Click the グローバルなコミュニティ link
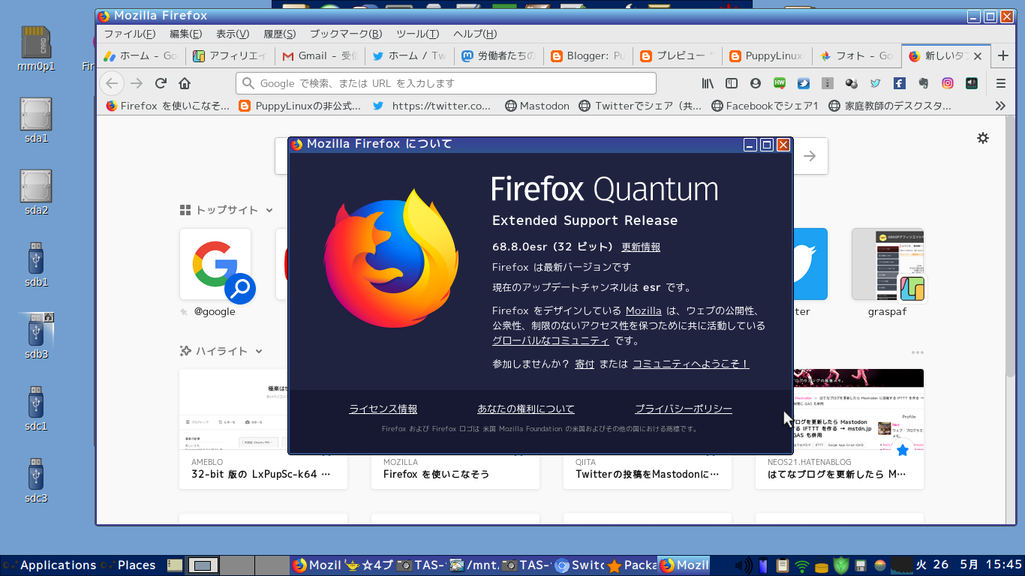The image size is (1025, 576). tap(551, 340)
